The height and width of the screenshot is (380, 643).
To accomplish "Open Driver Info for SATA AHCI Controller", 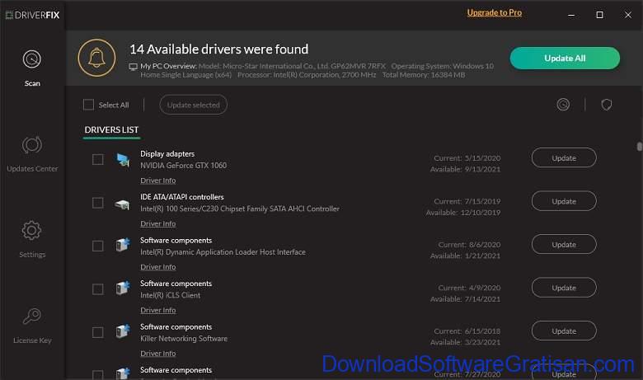I will click(x=158, y=224).
